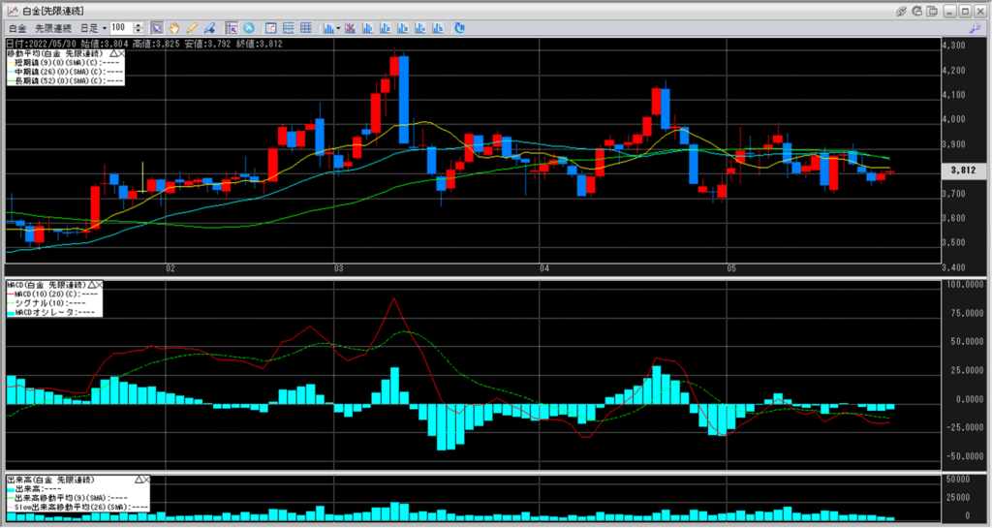The image size is (992, 528).
Task: Collapse the MACD legend using triangle
Action: pyautogui.click(x=90, y=285)
